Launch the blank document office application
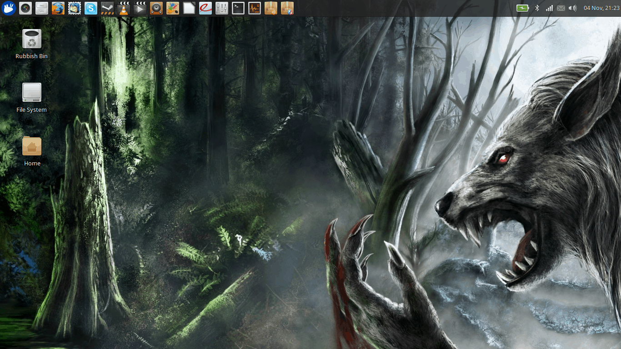The width and height of the screenshot is (621, 349). coord(189,8)
